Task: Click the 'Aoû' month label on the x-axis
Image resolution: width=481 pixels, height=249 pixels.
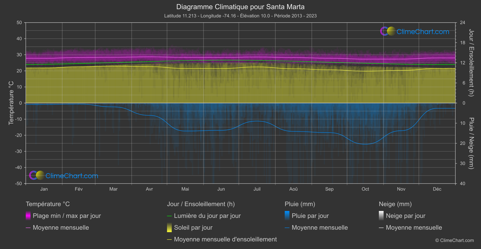Action: coord(293,189)
